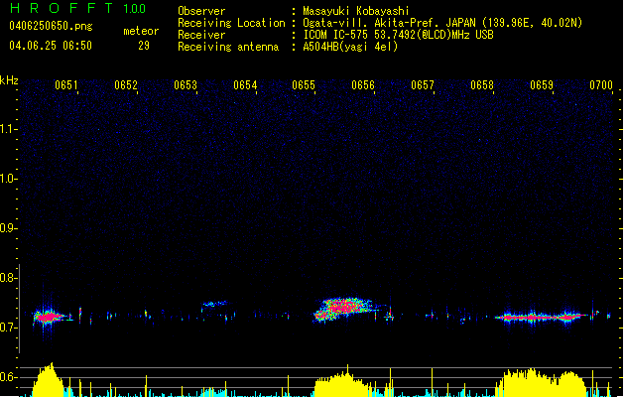Viewport: 624px width, 397px height.
Task: Click the large echo cloud near 0656
Action: click(x=345, y=309)
